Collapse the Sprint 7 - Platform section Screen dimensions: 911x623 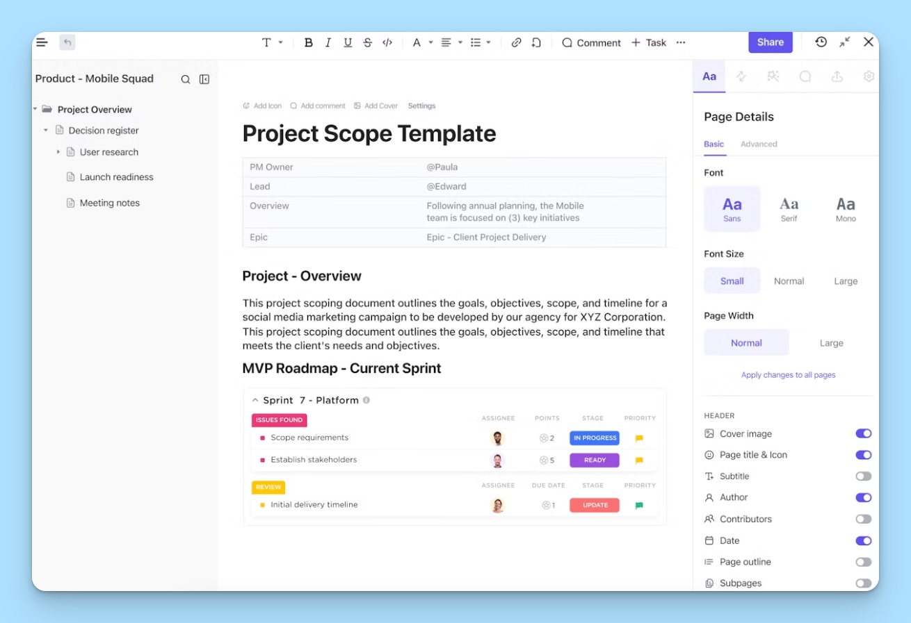pos(255,401)
